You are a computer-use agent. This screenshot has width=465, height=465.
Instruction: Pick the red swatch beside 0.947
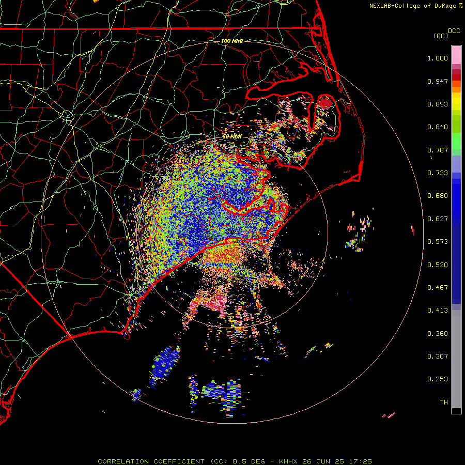[x=456, y=78]
